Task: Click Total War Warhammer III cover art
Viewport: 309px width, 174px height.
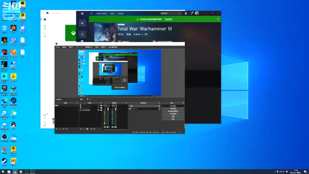Action: pos(105,32)
